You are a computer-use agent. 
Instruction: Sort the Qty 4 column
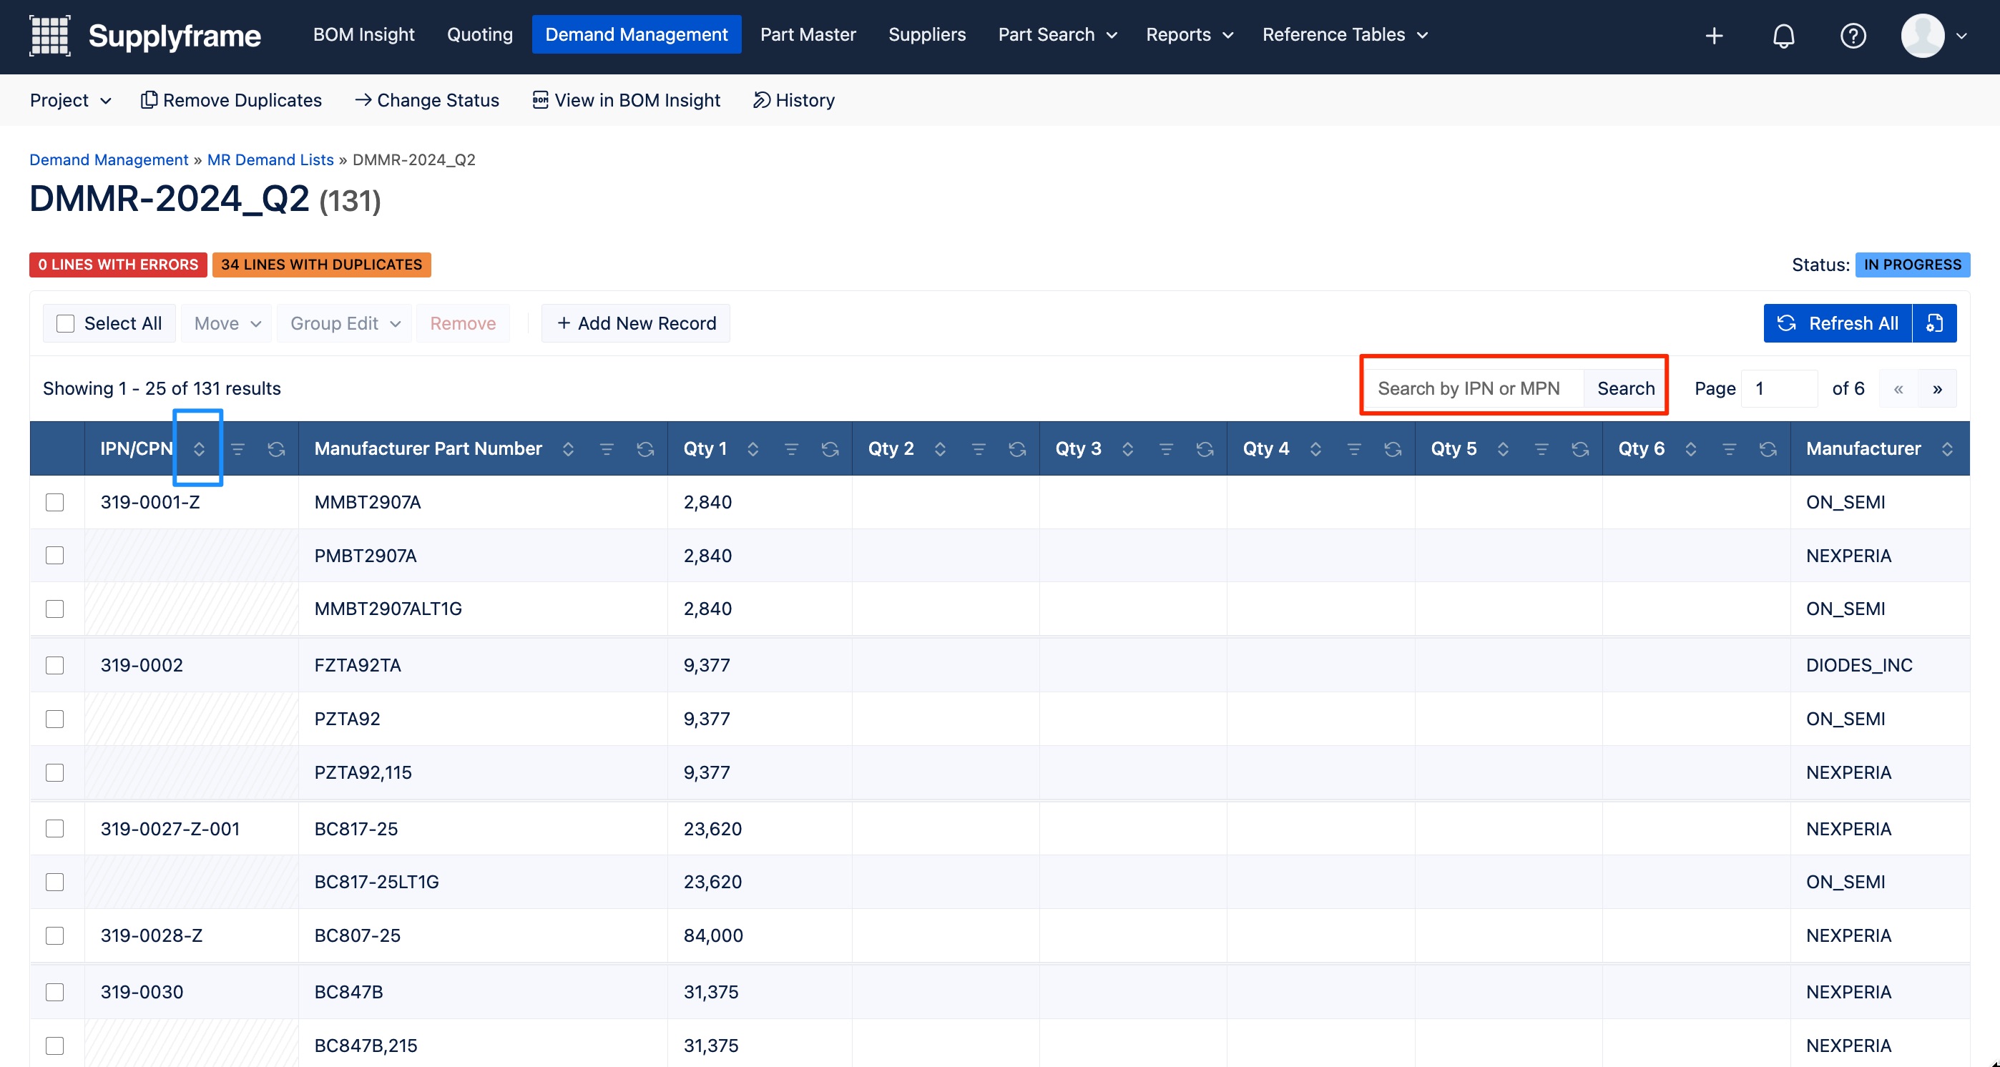pos(1315,448)
